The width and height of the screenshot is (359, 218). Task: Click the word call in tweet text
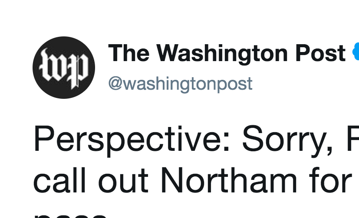(59, 180)
